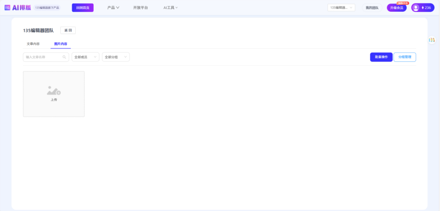This screenshot has width=440, height=211.
Task: Click the AI排版 logo
Action: click(x=18, y=8)
